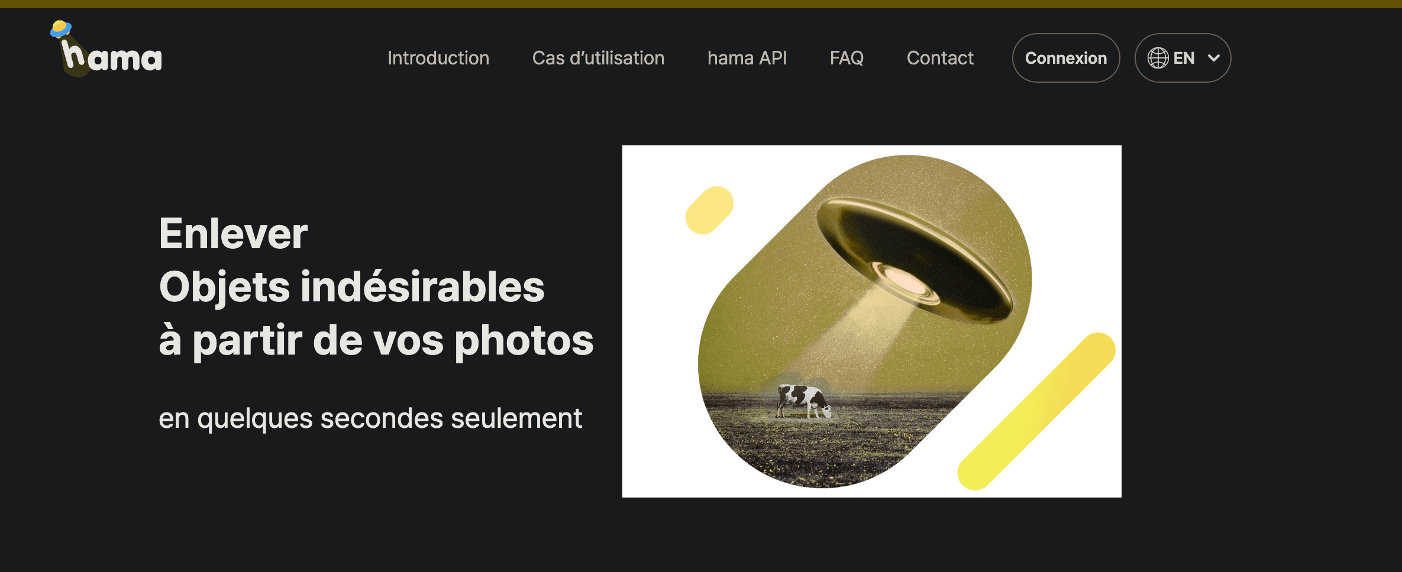Click the hama logo
The height and width of the screenshot is (572, 1402).
pyautogui.click(x=106, y=48)
